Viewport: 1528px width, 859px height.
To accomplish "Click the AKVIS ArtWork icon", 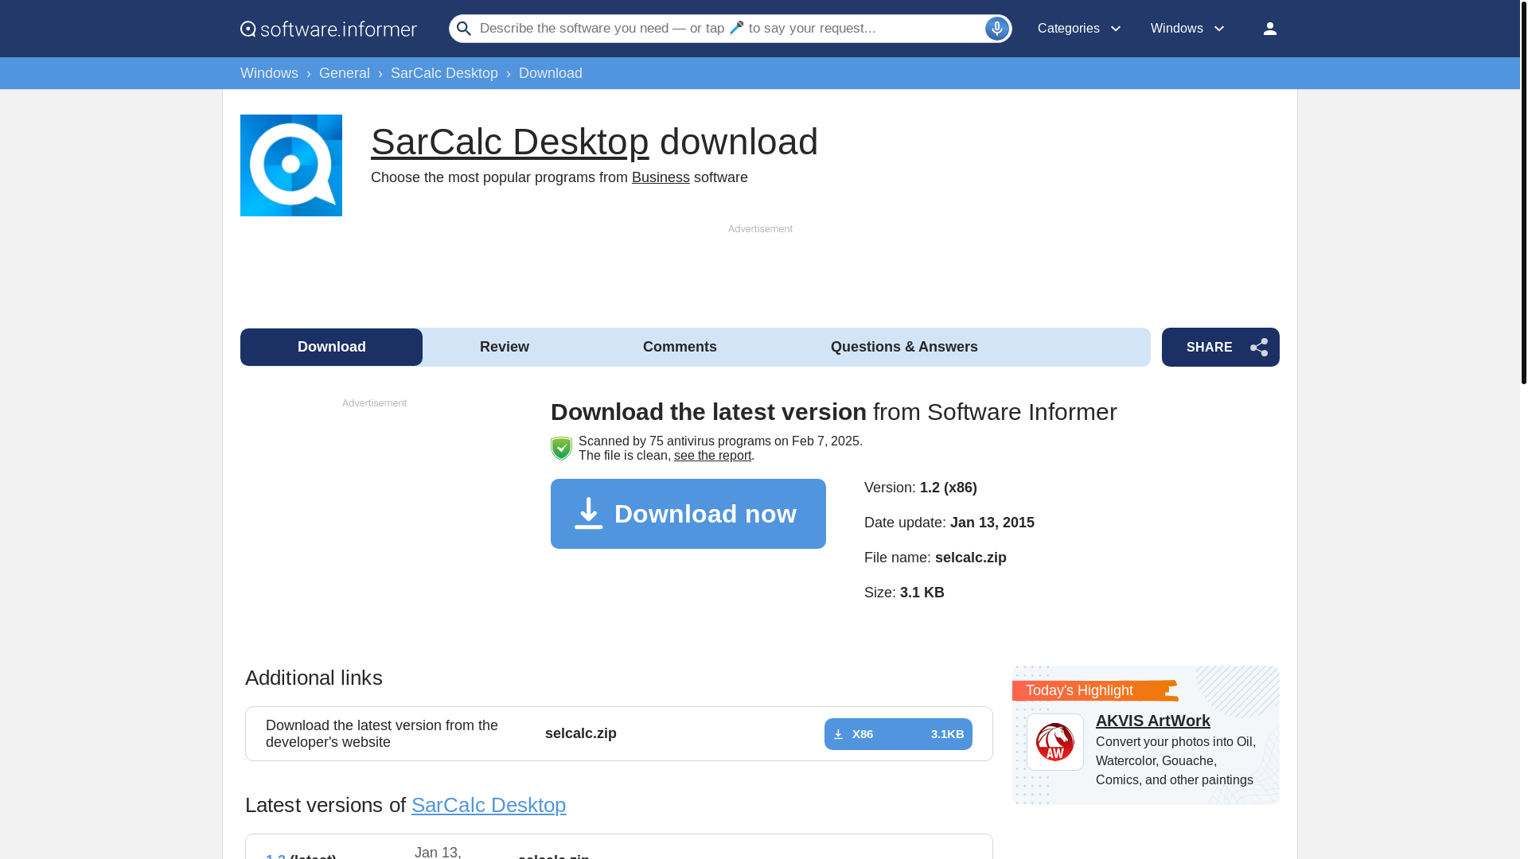I will pos(1055,742).
